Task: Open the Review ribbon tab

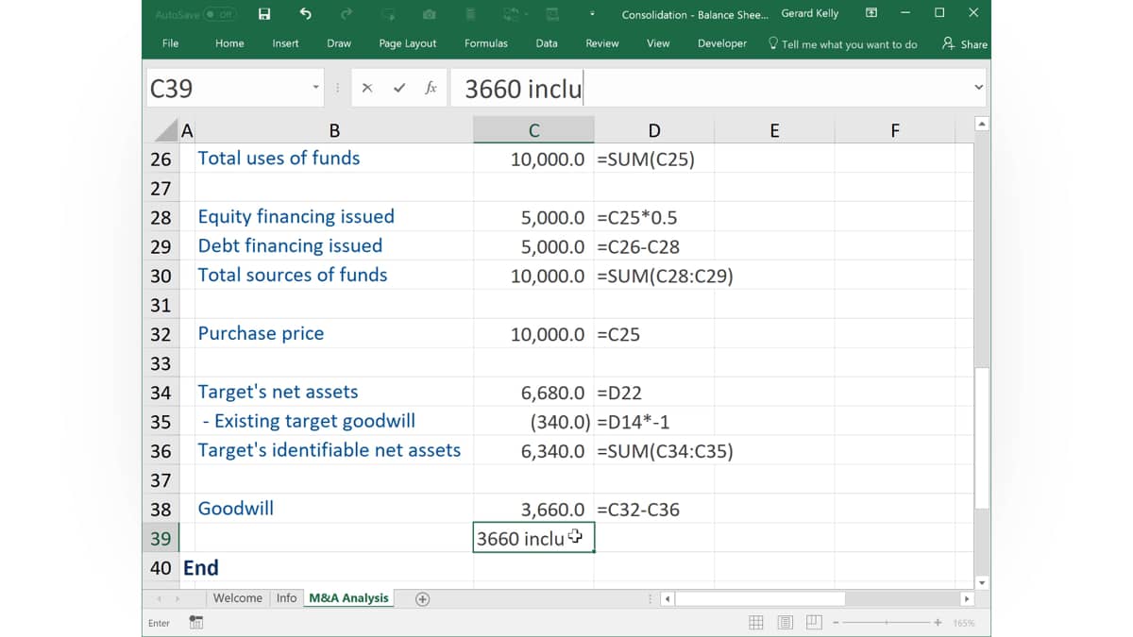Action: pyautogui.click(x=602, y=43)
